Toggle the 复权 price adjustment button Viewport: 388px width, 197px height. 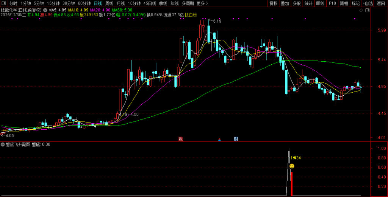pyautogui.click(x=273, y=3)
